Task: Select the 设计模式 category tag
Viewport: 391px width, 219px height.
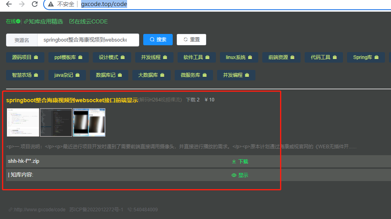Action: [112, 57]
